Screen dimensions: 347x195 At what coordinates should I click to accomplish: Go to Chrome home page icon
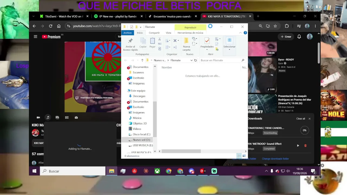[59, 26]
